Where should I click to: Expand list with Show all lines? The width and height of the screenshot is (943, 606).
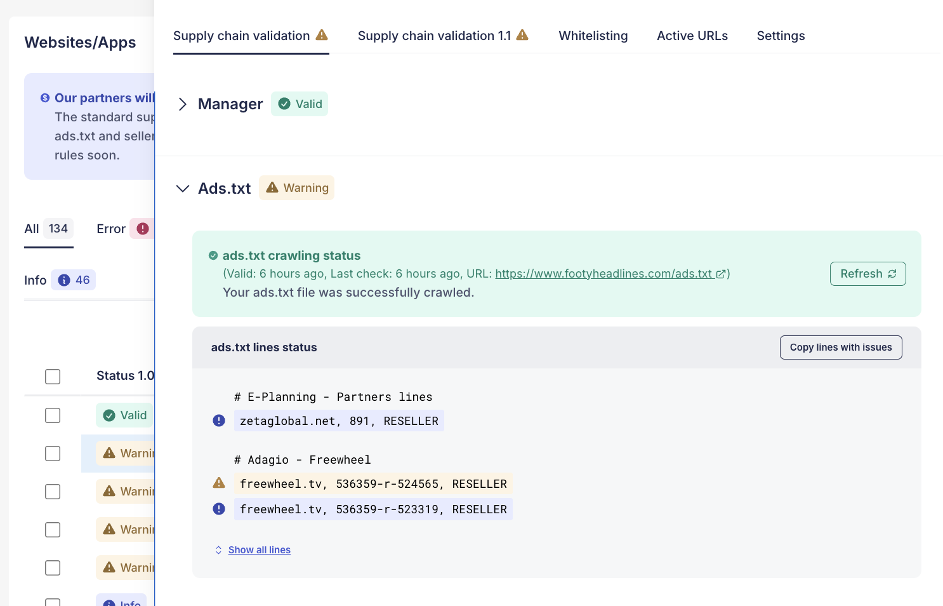pyautogui.click(x=259, y=550)
